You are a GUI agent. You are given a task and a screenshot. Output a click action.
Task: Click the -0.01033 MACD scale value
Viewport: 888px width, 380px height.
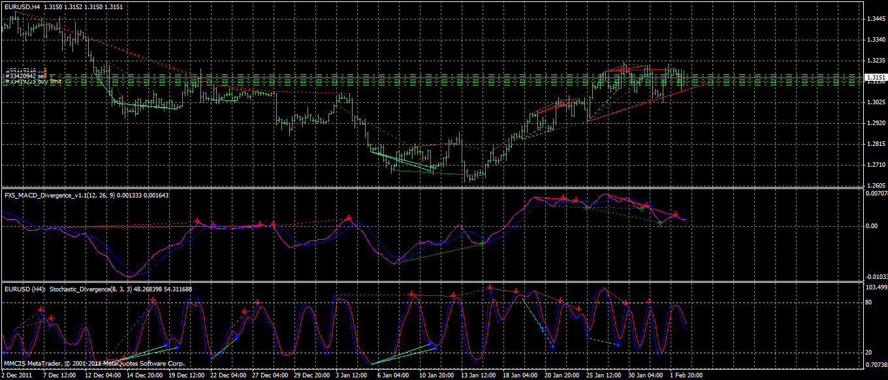coord(876,278)
